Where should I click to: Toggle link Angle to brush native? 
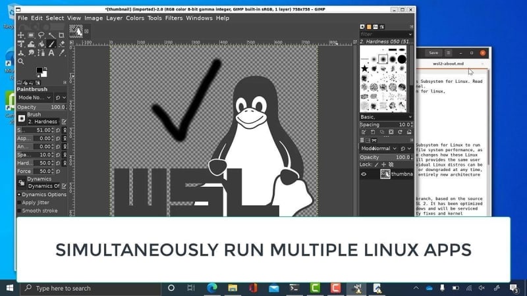pyautogui.click(x=65, y=147)
